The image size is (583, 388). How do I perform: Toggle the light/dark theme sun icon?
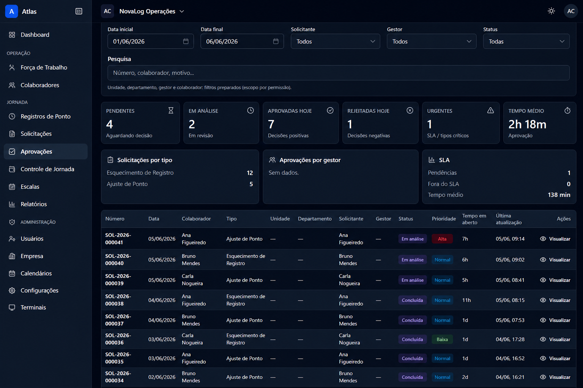click(x=551, y=11)
